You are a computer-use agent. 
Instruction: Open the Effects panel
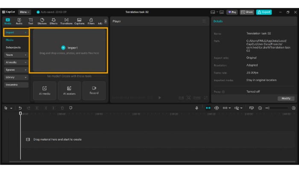click(53, 21)
